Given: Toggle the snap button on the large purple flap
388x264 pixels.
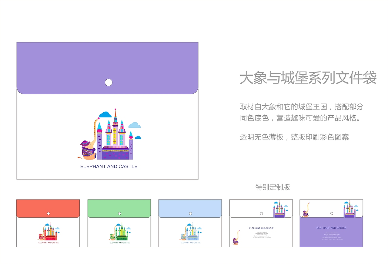Looking at the screenshot, I should (108, 82).
